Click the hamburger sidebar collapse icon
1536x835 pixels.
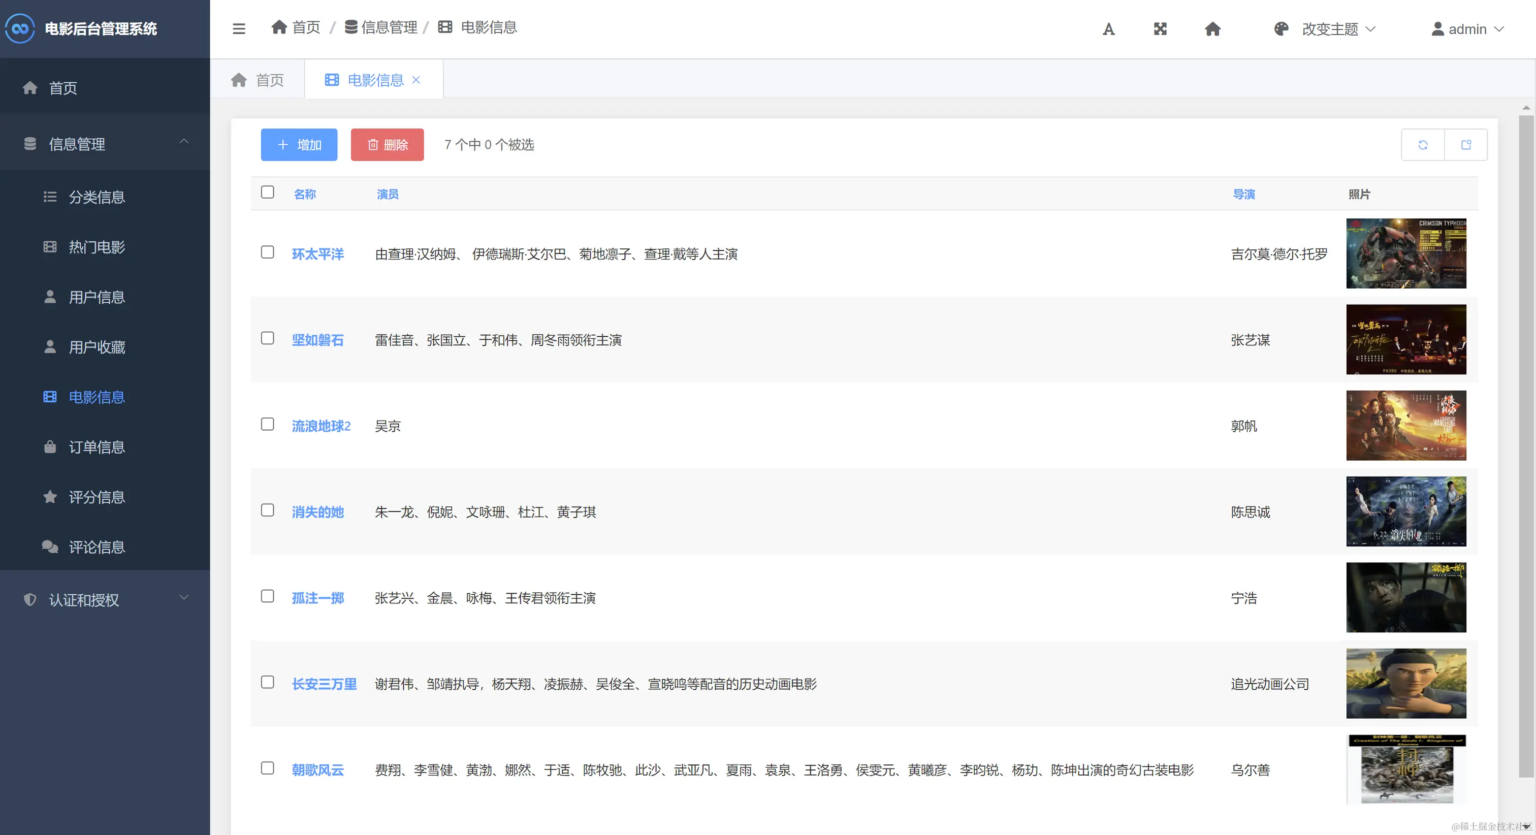(239, 28)
